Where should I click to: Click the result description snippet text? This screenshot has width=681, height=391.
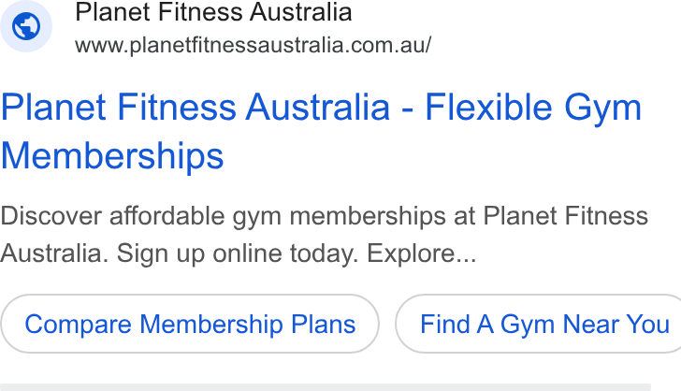[324, 235]
